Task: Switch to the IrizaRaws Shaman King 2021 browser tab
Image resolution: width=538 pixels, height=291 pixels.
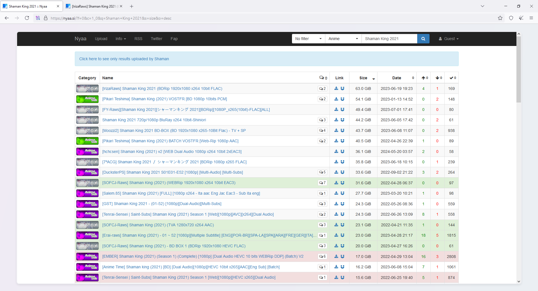Action: pos(92,6)
